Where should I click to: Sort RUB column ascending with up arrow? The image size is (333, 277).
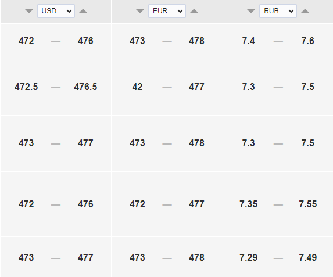click(305, 11)
